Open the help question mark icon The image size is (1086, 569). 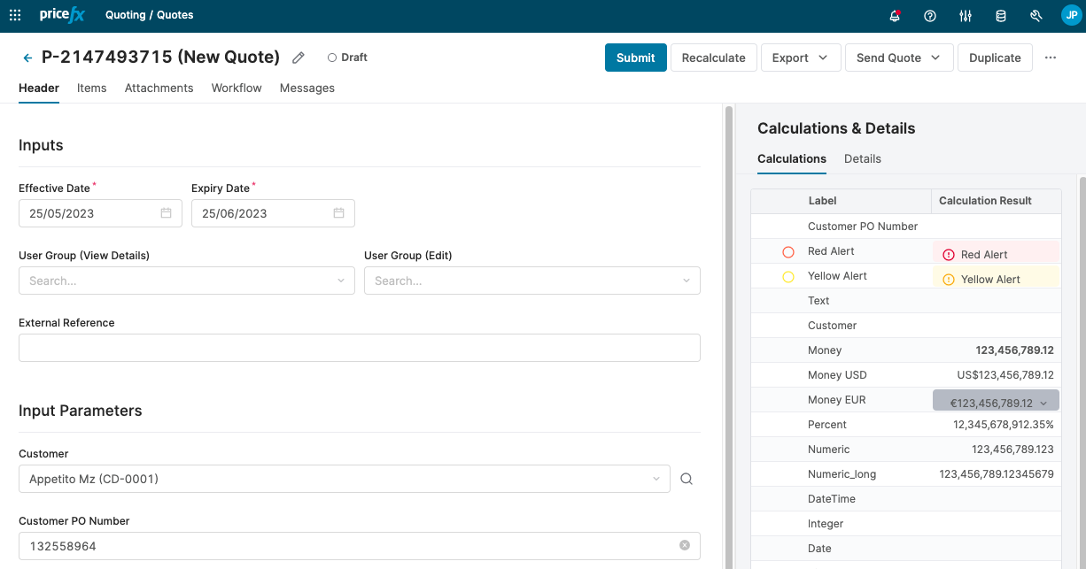click(930, 16)
